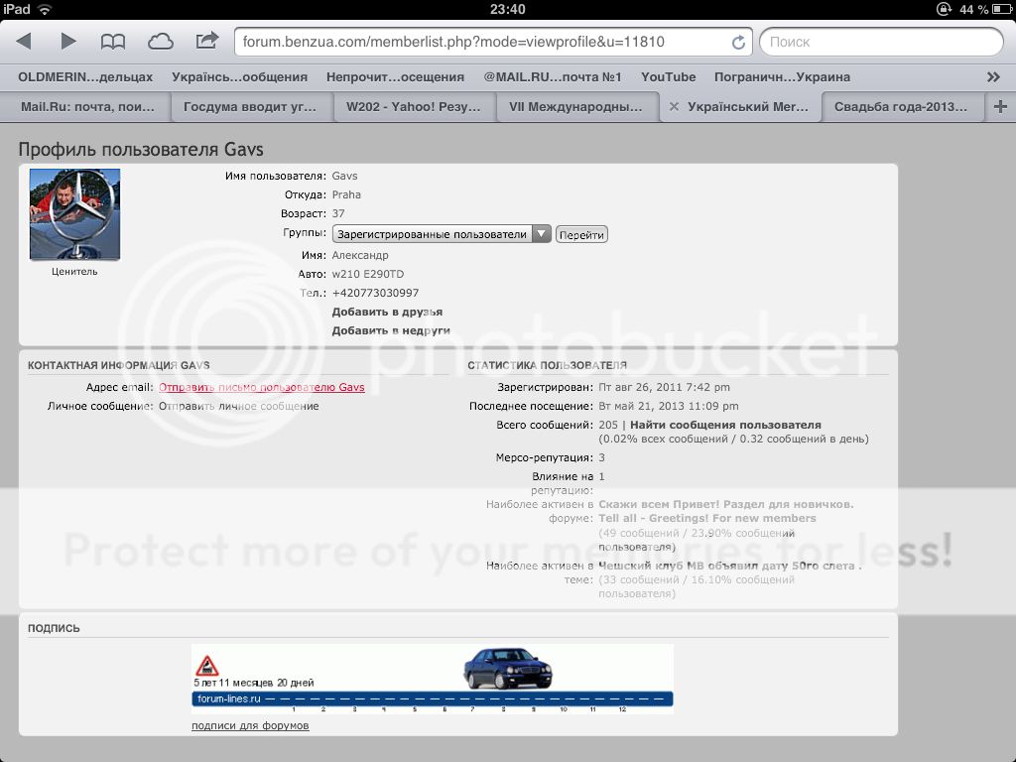1016x762 pixels.
Task: Tap the Safari back arrow
Action: [25, 42]
